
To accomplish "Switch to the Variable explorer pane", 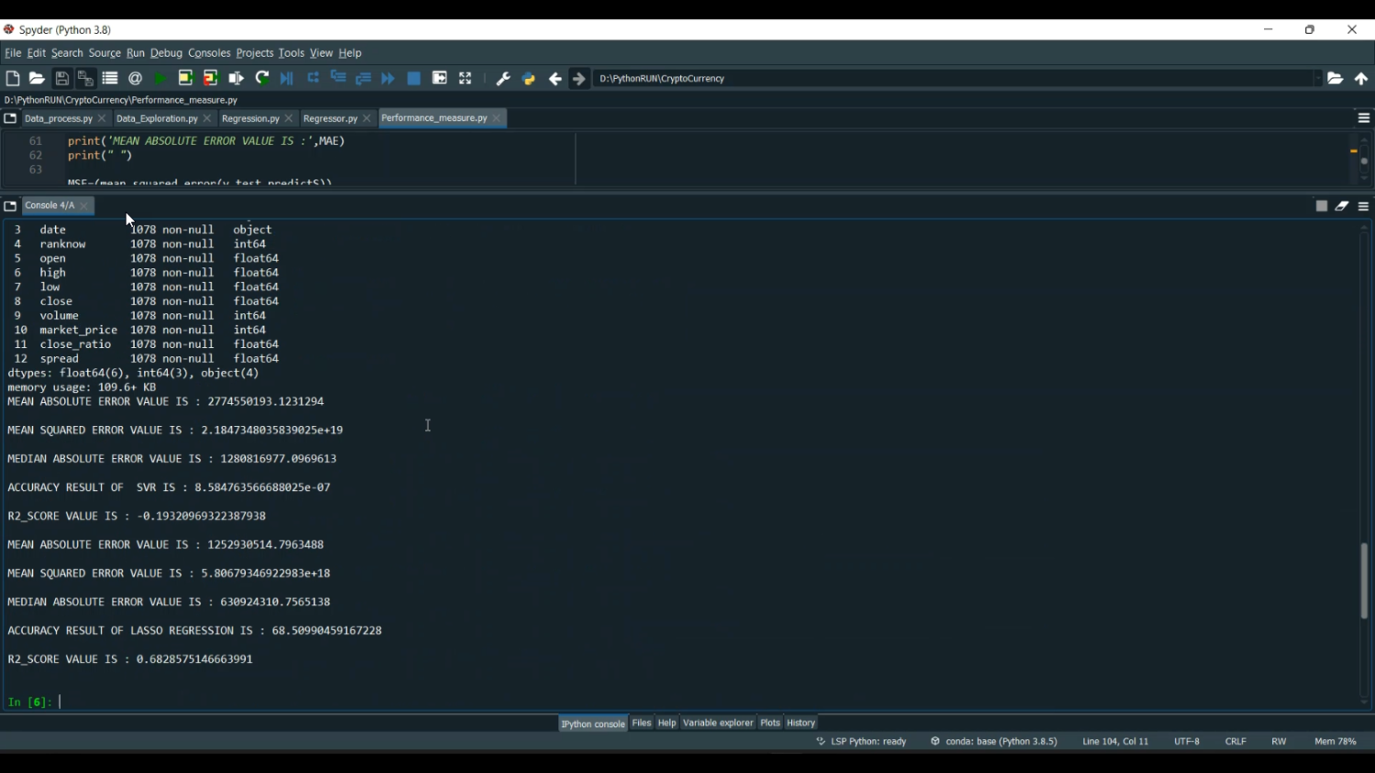I will (718, 724).
